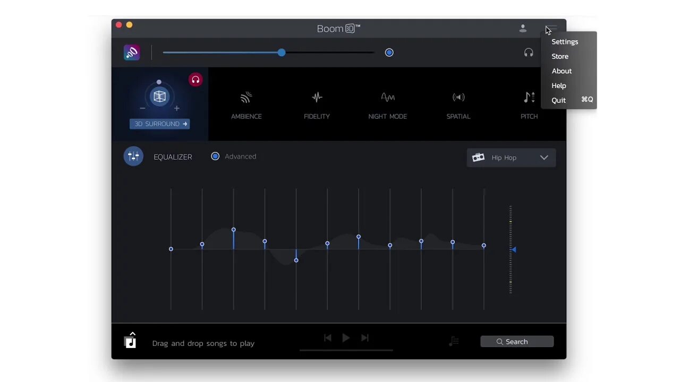Screen dimensions: 680x382
Task: Toggle the Equalizer on/off icon
Action: [133, 157]
